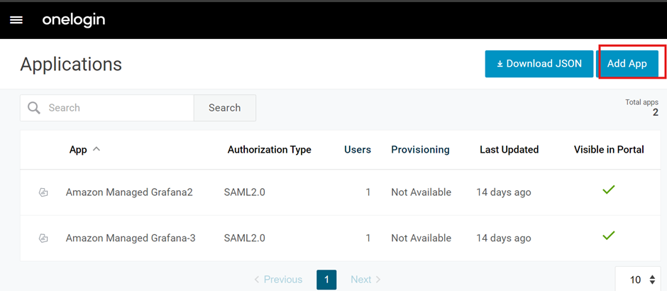Go to Previous page
The height and width of the screenshot is (291, 667).
click(x=278, y=280)
